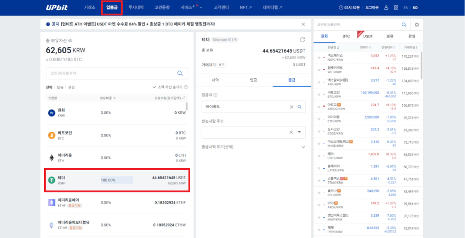Open 입출금 in top navigation

click(112, 7)
